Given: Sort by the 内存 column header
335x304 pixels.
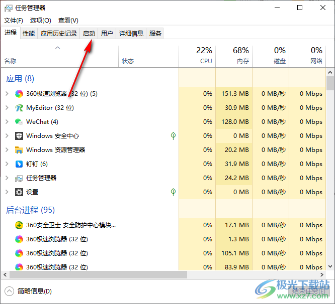Looking at the screenshot, I should click(234, 57).
